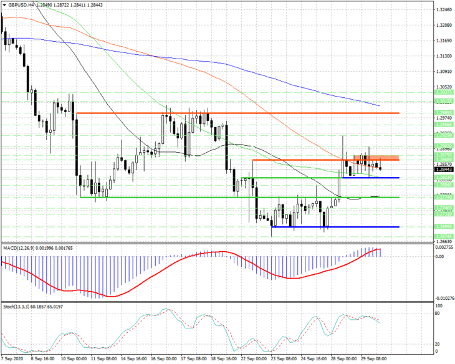
Task: Click the 22 Sep 00:00 time axis label
Action: (x=254, y=359)
